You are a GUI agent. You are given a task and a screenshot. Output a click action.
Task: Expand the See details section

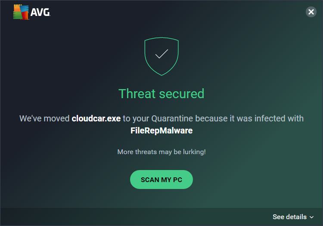click(x=293, y=217)
